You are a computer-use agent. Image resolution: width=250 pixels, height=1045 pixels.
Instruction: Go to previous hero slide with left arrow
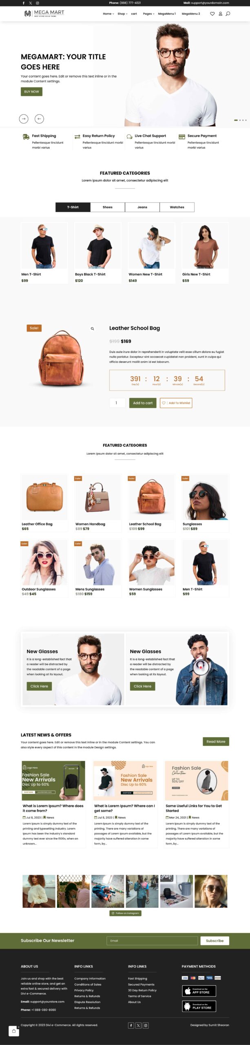point(39,118)
